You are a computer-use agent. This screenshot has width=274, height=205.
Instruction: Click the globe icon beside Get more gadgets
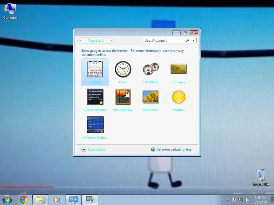tap(153, 149)
